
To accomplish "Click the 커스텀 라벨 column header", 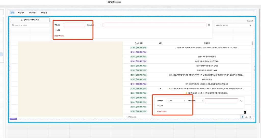I will coord(139,43).
